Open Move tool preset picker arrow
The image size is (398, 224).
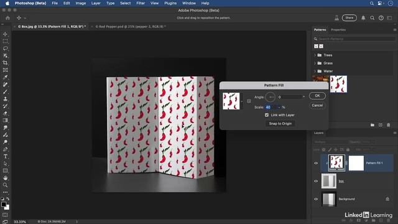point(25,18)
